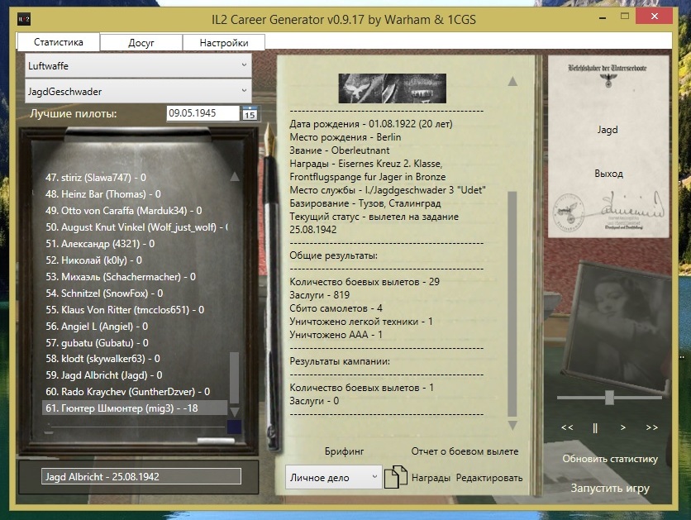Screen dimensions: 691x520
Task: Click the Брифинг button
Action: pyautogui.click(x=344, y=451)
